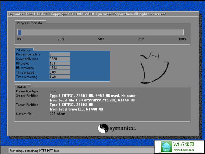Click the Target Partition label

[27, 105]
